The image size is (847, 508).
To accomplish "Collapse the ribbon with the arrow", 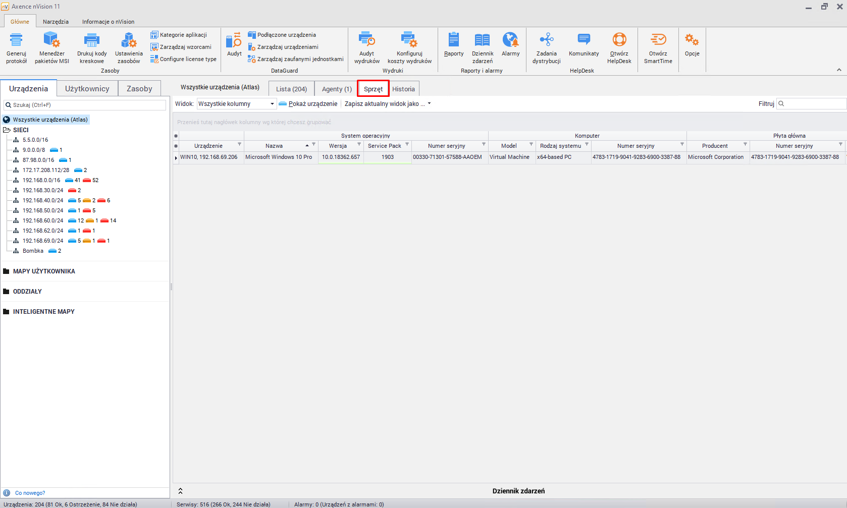I will click(x=839, y=70).
